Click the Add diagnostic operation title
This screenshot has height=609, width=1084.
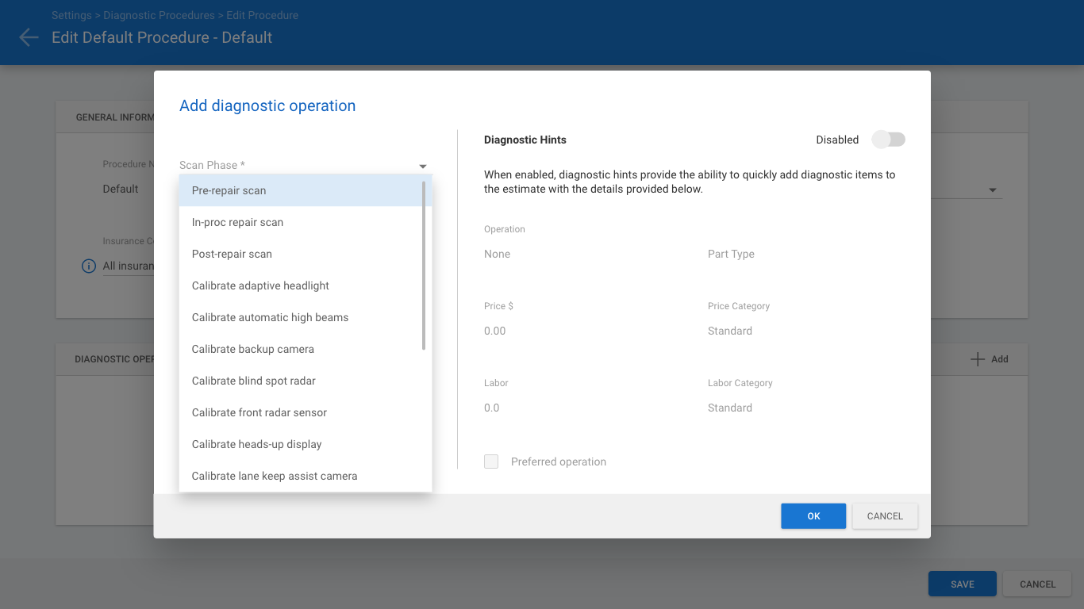267,105
